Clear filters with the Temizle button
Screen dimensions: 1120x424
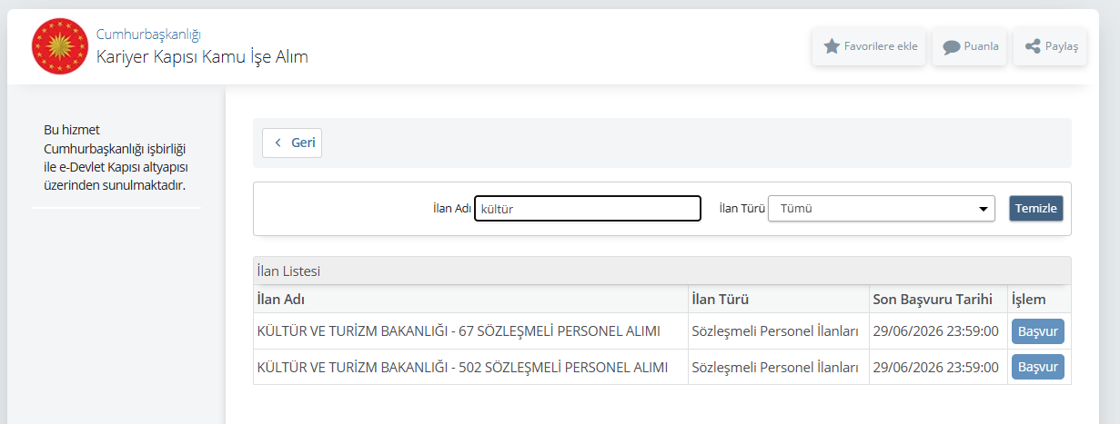[1035, 209]
